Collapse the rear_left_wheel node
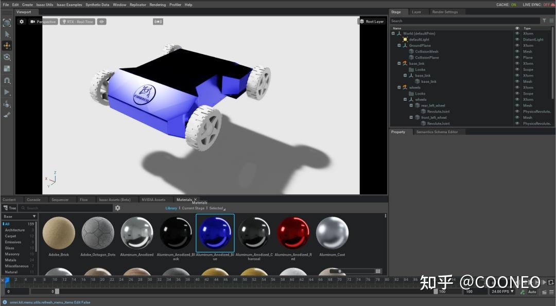This screenshot has width=556, height=306. click(411, 105)
